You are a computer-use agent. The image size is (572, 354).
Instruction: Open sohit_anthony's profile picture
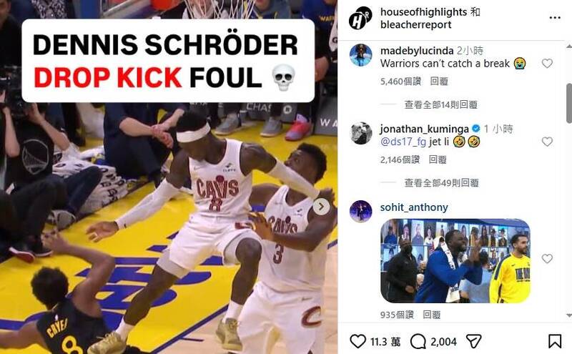click(360, 211)
